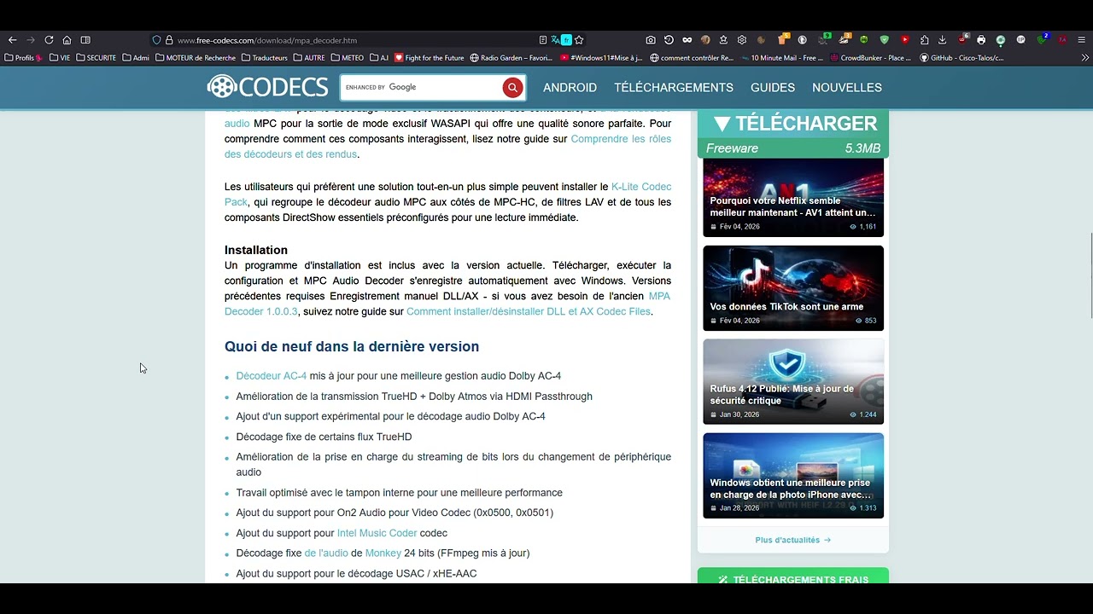This screenshot has height=614, width=1093.
Task: Open the extensions puzzle piece menu
Action: [x=924, y=40]
